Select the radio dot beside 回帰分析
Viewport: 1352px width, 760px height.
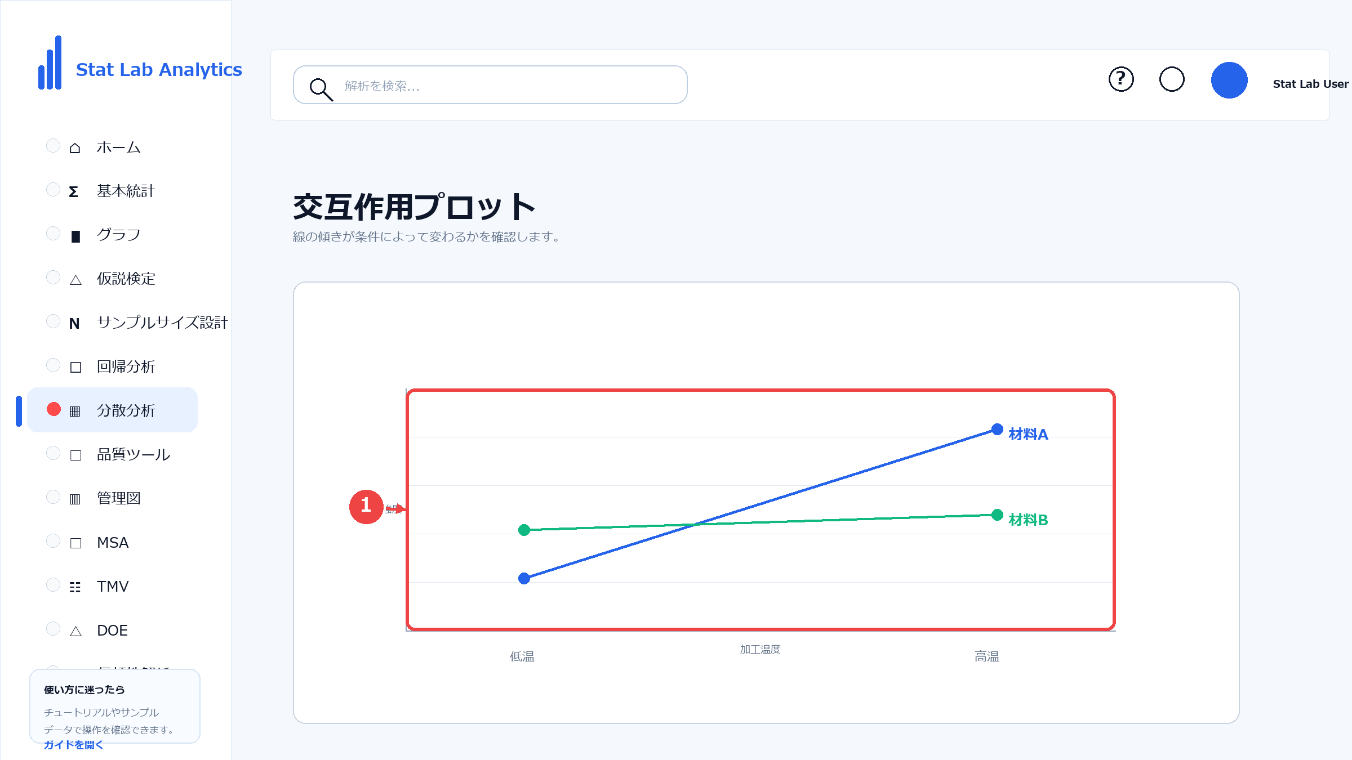point(53,365)
